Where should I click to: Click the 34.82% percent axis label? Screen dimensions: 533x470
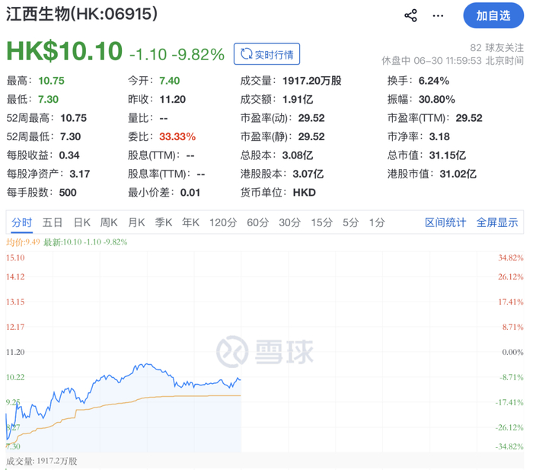[511, 257]
